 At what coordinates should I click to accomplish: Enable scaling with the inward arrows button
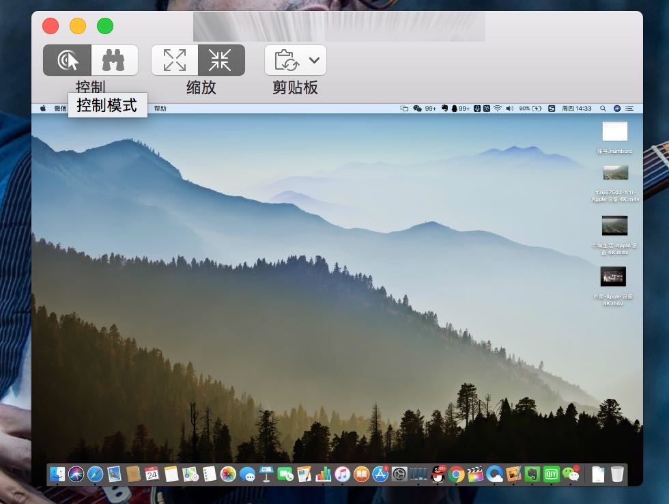(220, 61)
